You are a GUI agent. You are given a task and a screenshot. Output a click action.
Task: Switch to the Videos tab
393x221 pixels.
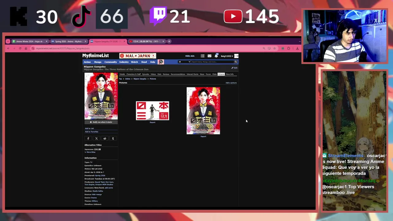click(153, 74)
